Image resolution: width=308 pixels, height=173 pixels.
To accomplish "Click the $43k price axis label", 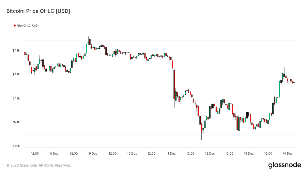I will point(16,74).
